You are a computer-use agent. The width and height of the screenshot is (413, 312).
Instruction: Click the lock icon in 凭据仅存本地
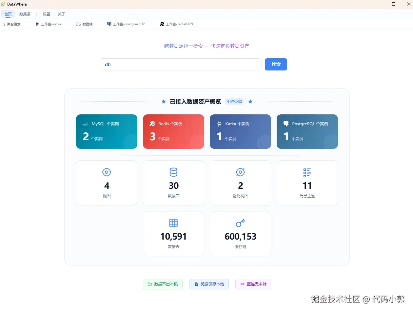[196, 284]
